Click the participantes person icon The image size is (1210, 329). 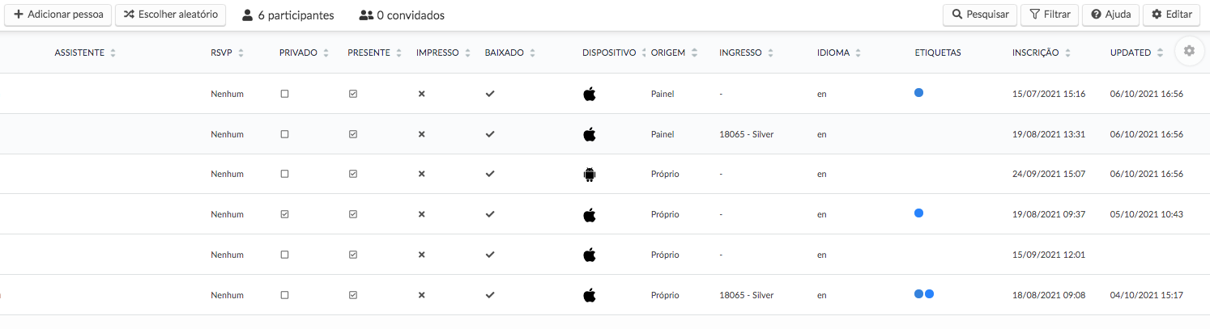coord(248,15)
